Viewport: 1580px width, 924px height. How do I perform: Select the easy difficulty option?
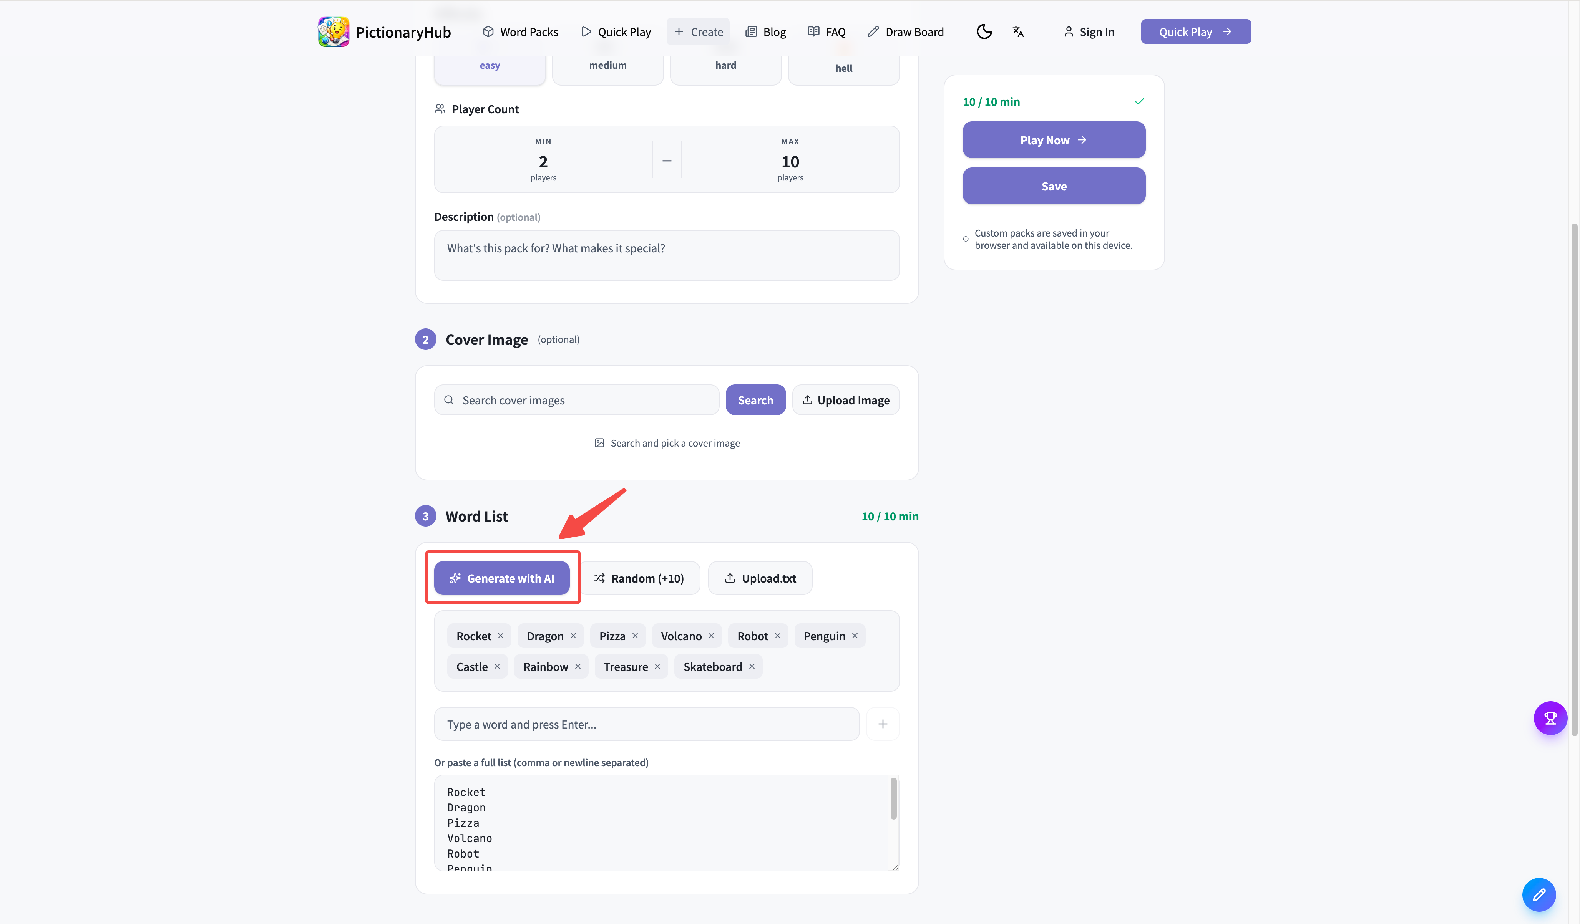(490, 66)
